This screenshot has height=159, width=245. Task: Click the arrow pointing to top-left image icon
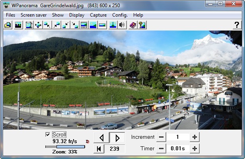[x=47, y=25]
